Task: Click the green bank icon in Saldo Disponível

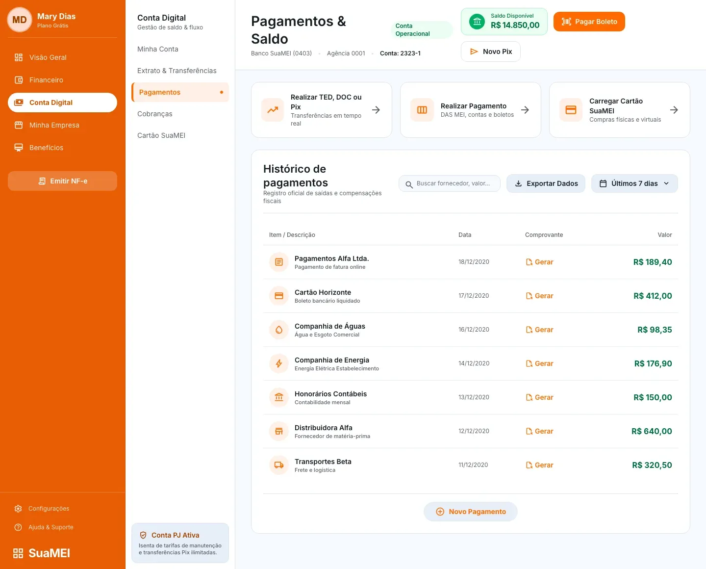Action: (477, 22)
